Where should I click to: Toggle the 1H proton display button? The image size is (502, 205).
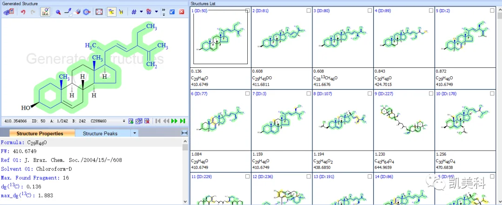[x=121, y=12]
